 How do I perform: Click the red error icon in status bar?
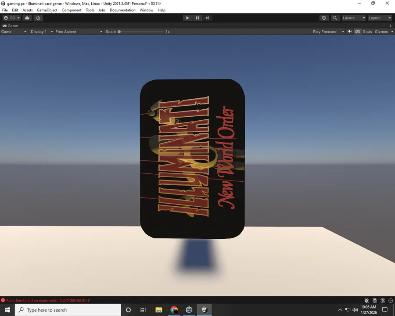[x=3, y=300]
